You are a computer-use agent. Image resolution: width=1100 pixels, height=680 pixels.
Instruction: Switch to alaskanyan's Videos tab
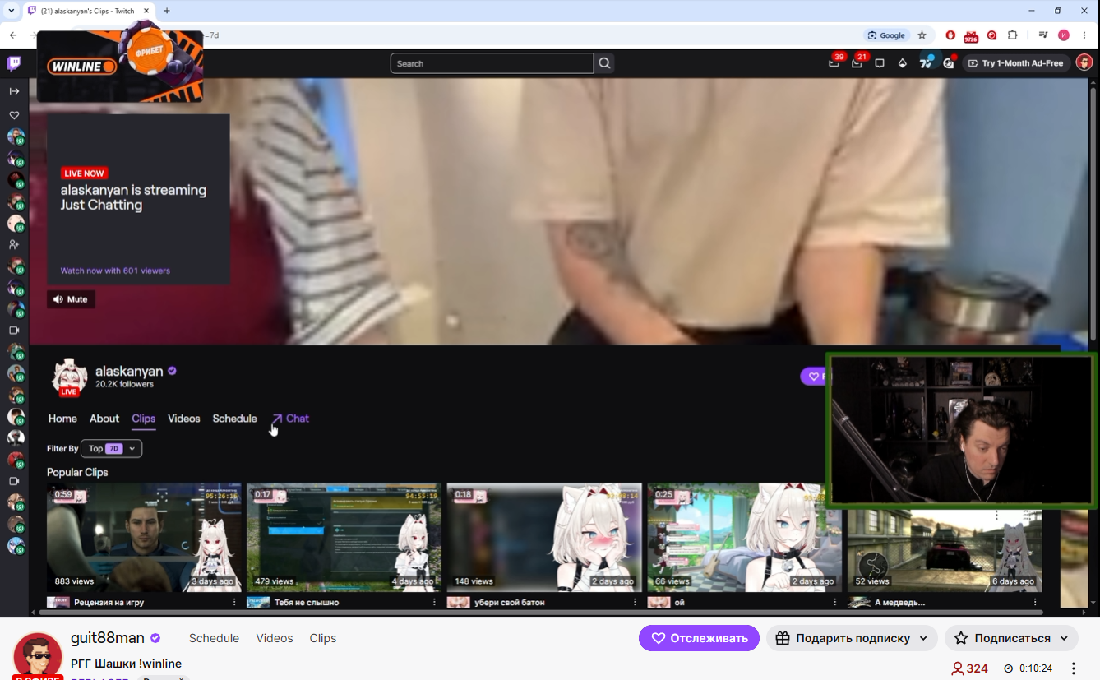click(184, 419)
